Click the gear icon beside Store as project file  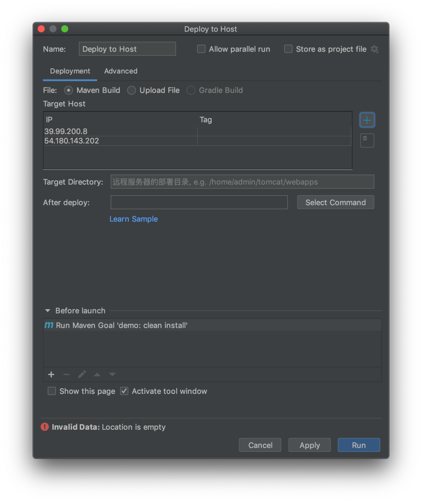click(x=374, y=49)
